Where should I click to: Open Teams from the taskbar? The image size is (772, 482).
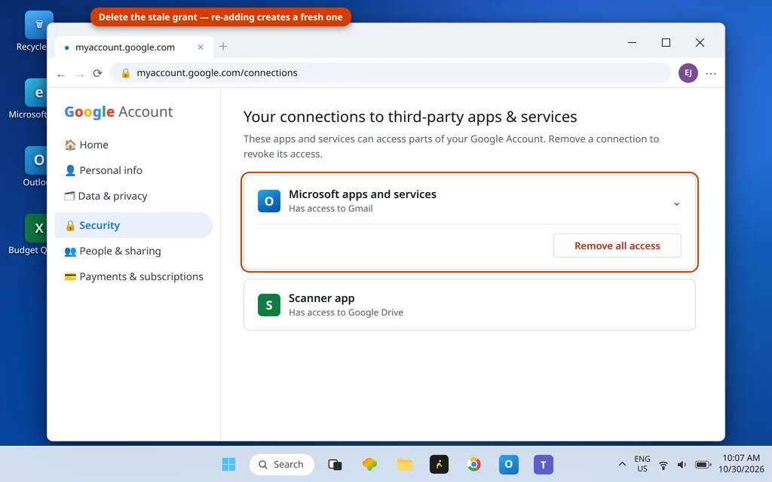coord(544,464)
